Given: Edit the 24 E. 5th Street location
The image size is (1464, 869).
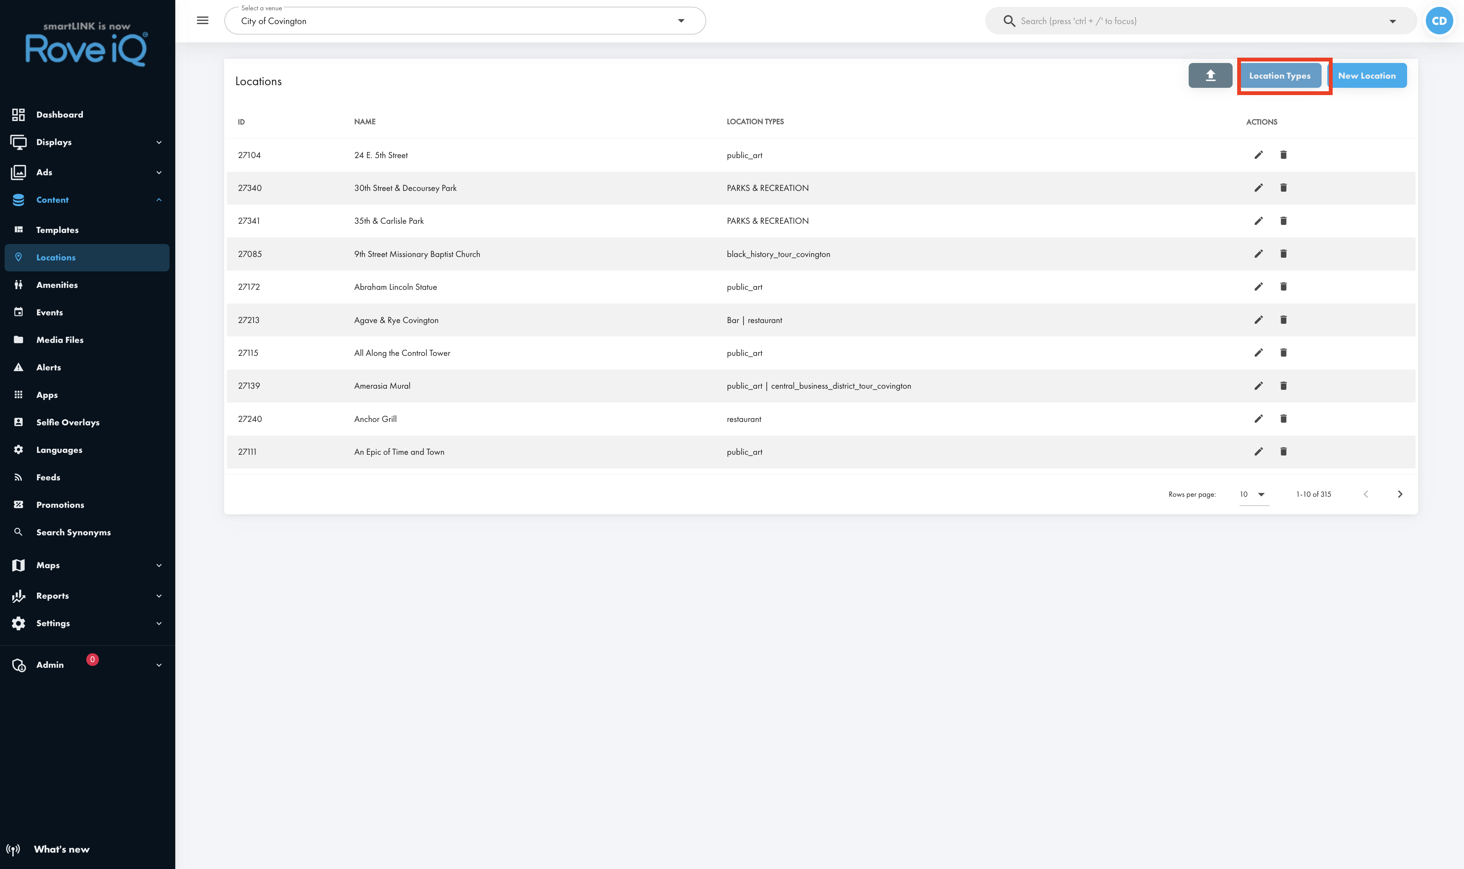Looking at the screenshot, I should tap(1259, 155).
